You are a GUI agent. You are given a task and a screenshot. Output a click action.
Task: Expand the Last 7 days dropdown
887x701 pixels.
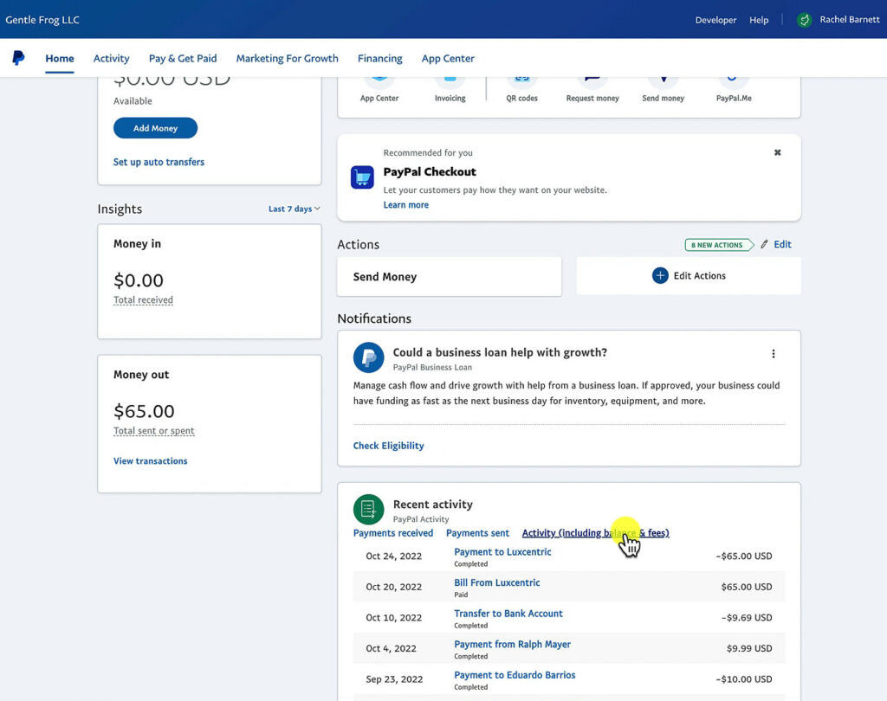(294, 209)
